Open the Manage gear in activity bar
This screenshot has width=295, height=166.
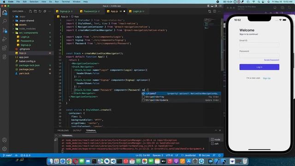click(x=5, y=149)
